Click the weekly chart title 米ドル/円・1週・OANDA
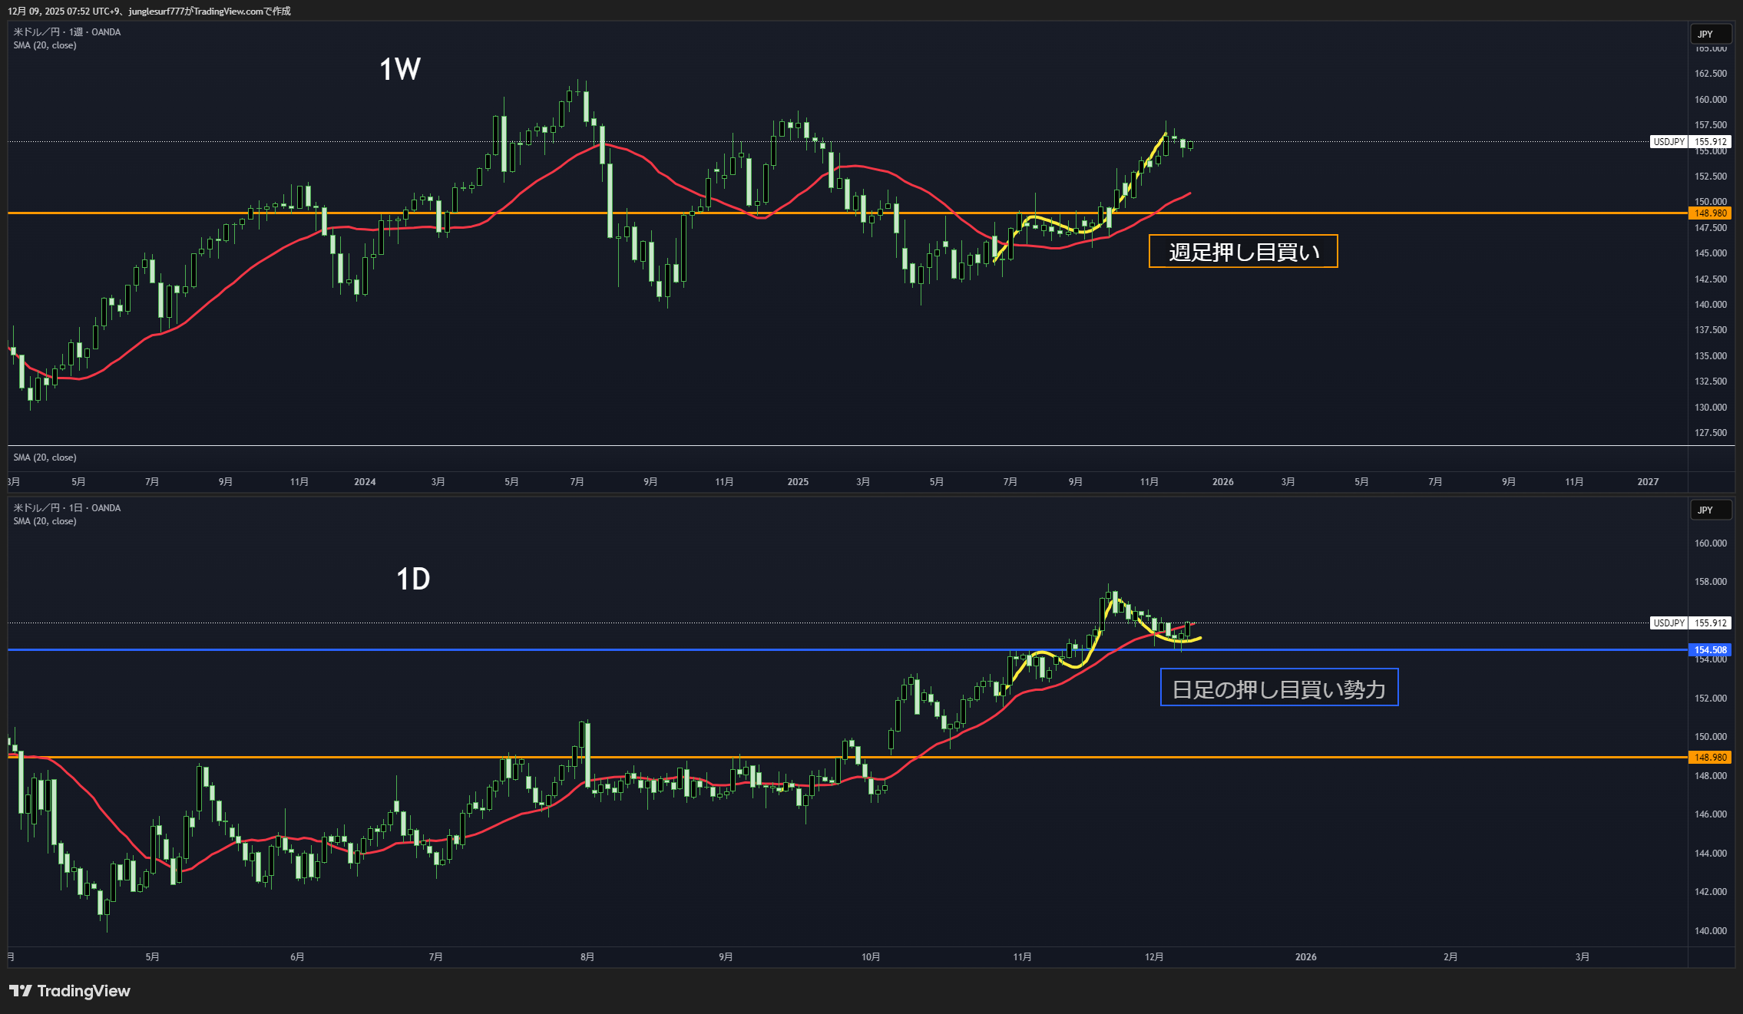The height and width of the screenshot is (1014, 1743). pyautogui.click(x=67, y=32)
